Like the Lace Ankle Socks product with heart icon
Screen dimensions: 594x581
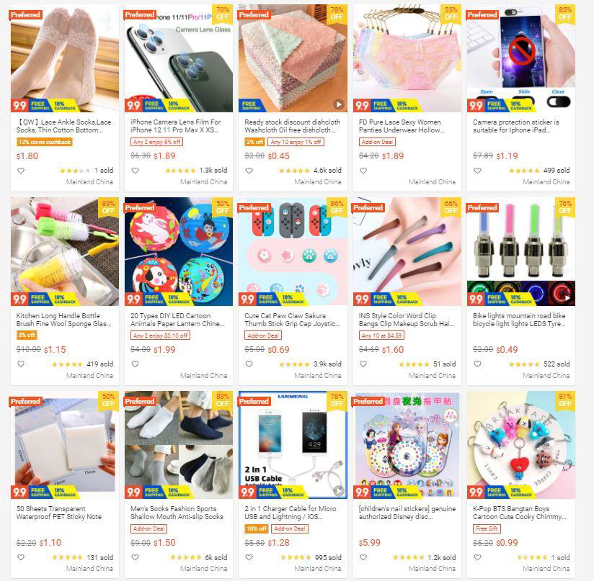(21, 171)
